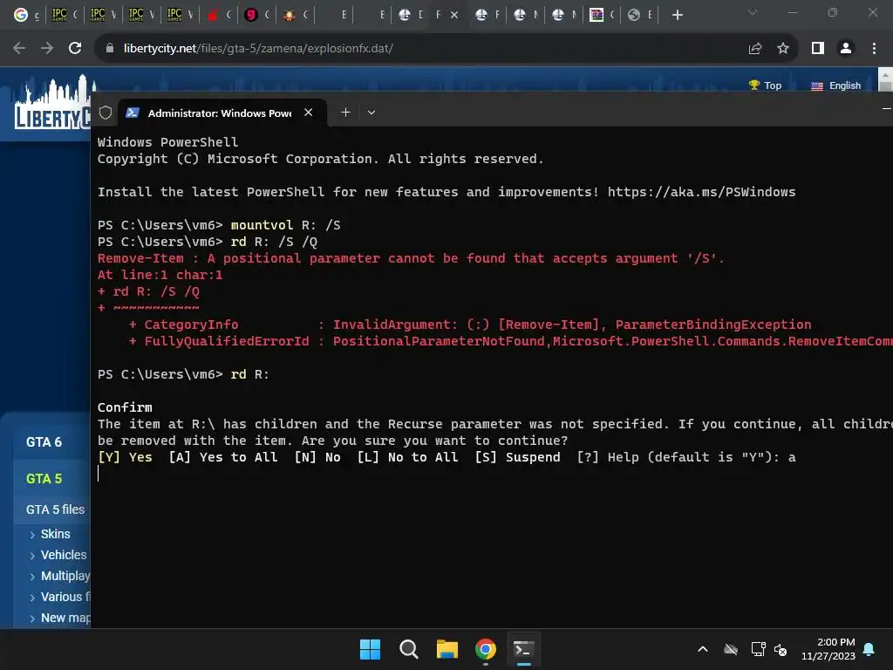
Task: Open Chrome three-dot menu
Action: pos(874,49)
